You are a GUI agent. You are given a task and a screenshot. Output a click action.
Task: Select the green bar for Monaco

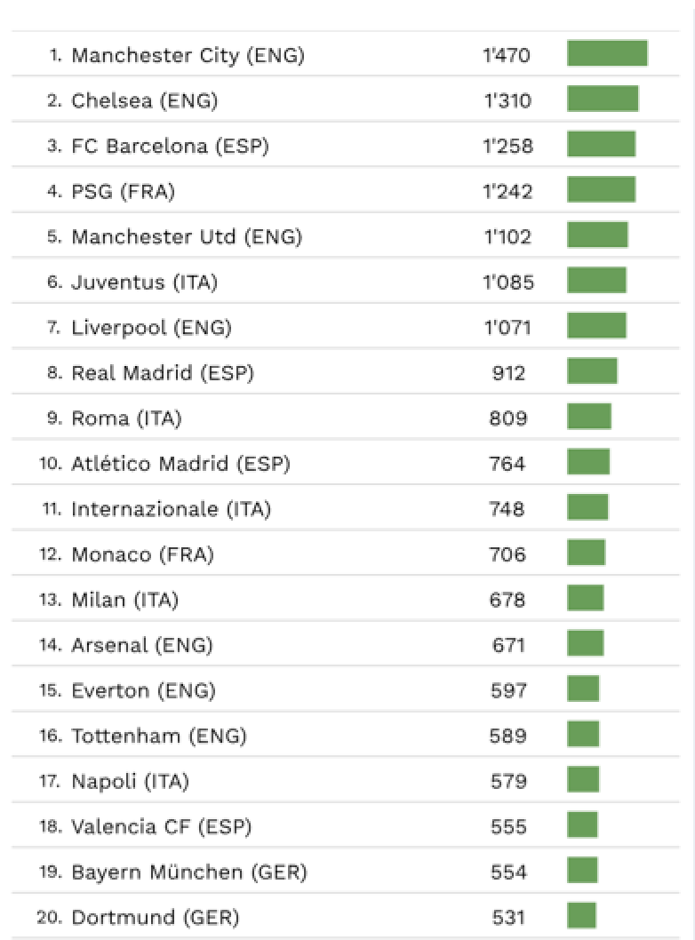(x=586, y=552)
